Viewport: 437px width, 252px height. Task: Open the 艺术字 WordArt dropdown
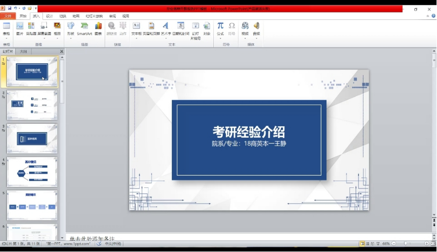tap(165, 38)
